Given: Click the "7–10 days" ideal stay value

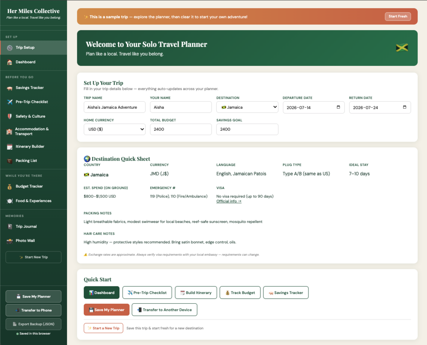Looking at the screenshot, I should (x=359, y=174).
